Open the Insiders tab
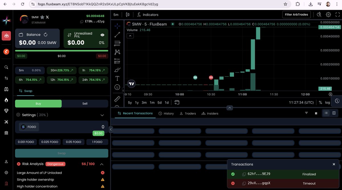This screenshot has height=190, width=342. (x=210, y=113)
